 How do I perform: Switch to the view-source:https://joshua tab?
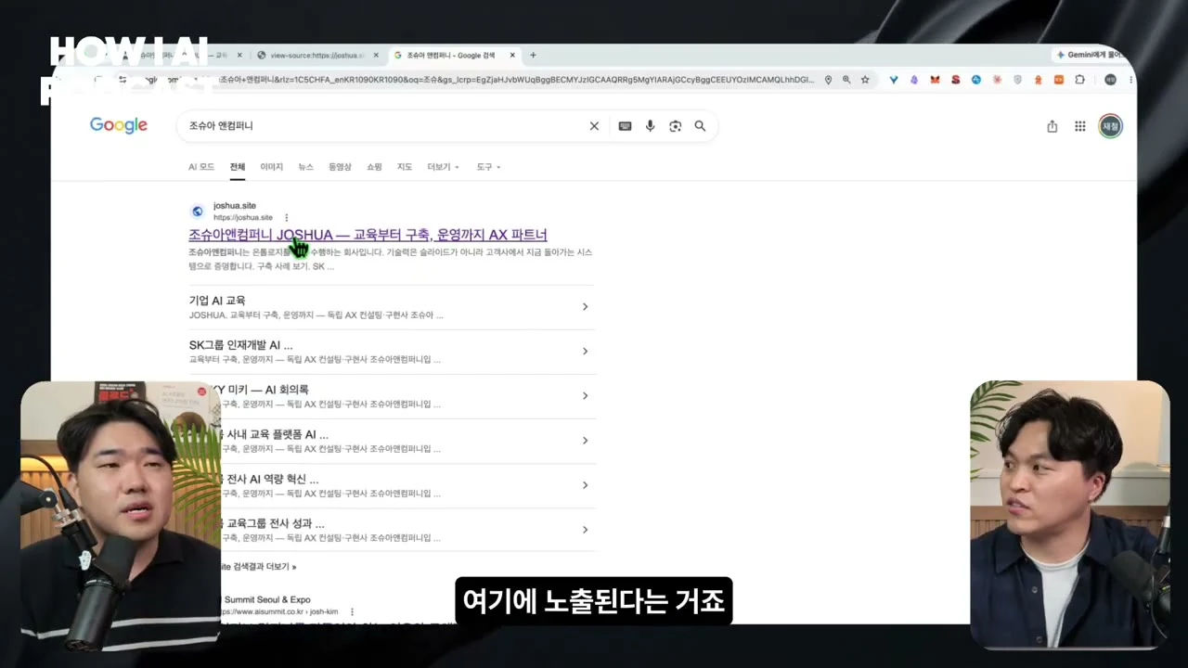pyautogui.click(x=317, y=56)
